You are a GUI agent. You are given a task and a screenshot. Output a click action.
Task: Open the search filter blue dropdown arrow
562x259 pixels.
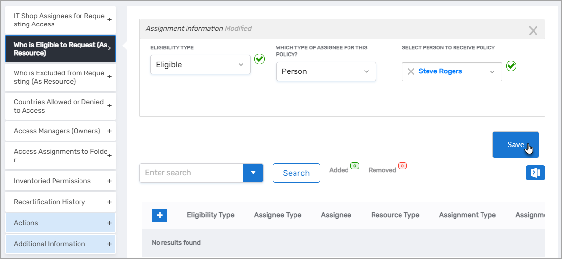(x=253, y=173)
